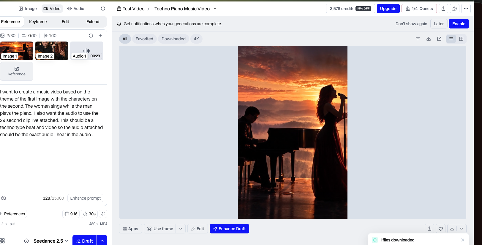
Task: Add a new reference with plus icon
Action: coord(100,36)
